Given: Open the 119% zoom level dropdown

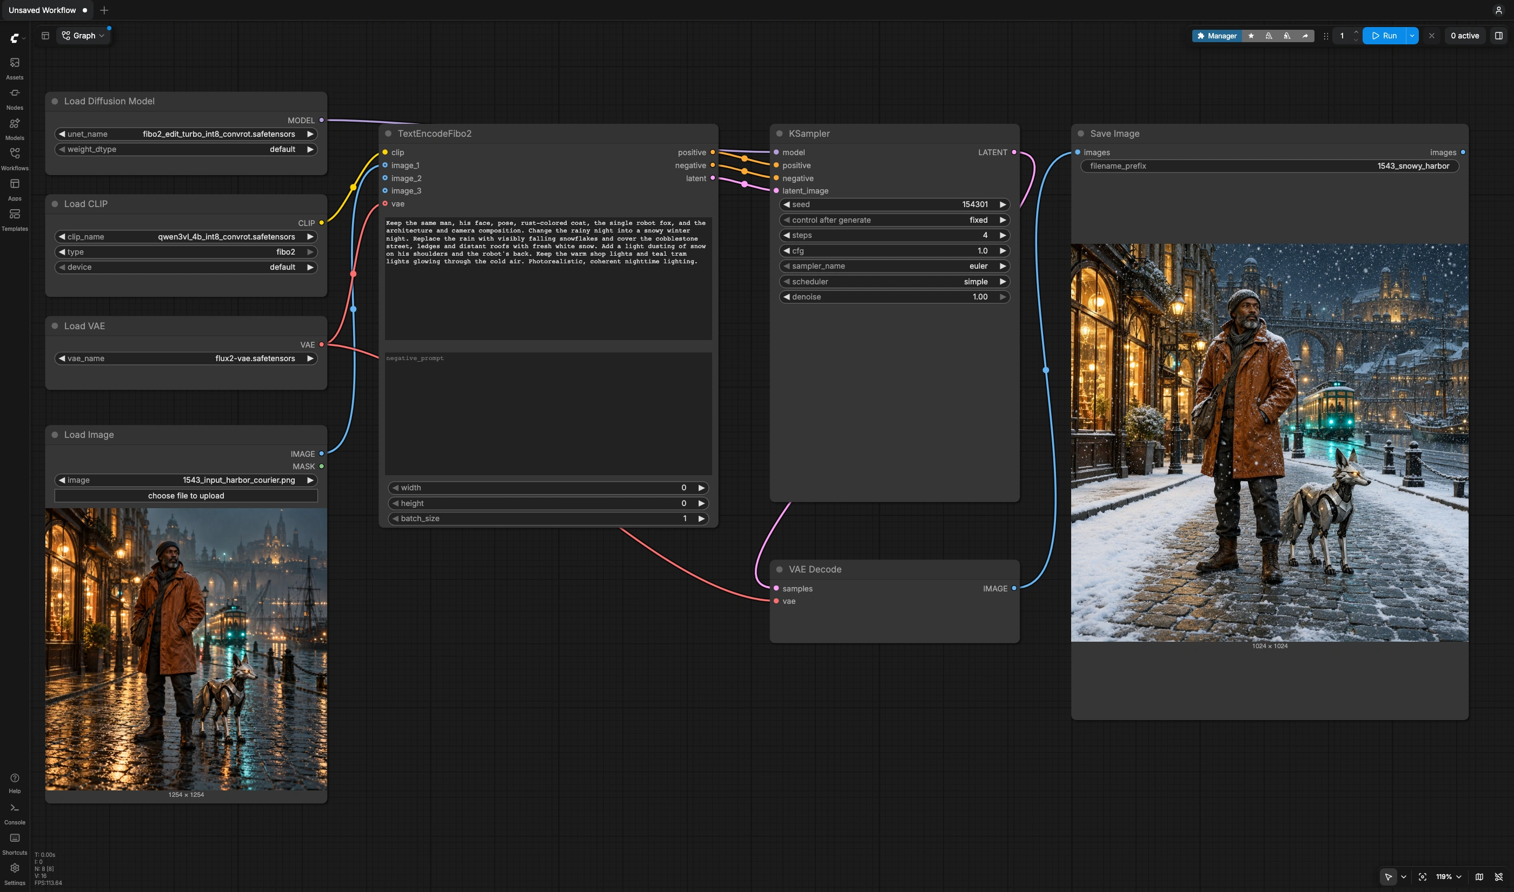Looking at the screenshot, I should [x=1449, y=876].
